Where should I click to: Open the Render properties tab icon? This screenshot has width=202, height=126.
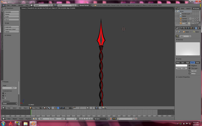point(182,28)
